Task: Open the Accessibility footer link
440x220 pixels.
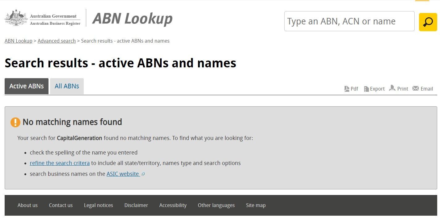Action: tap(173, 205)
